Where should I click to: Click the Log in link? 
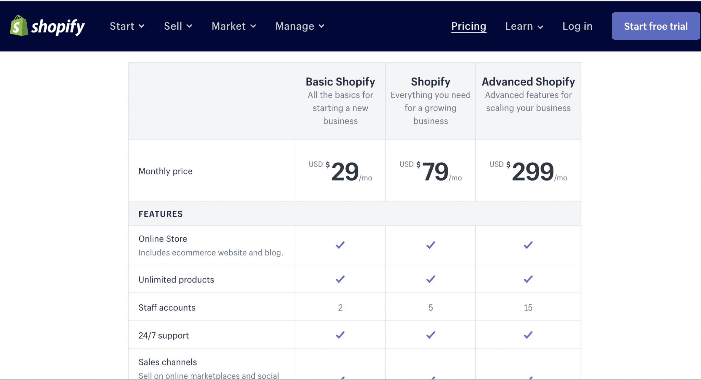(577, 26)
